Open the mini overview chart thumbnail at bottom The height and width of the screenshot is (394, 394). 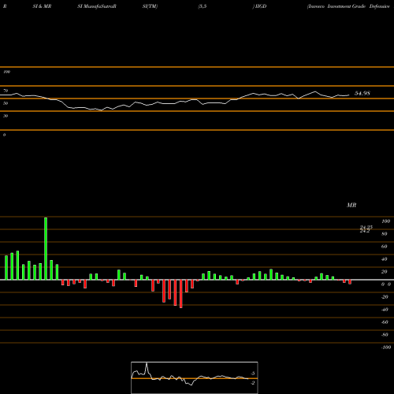(195, 377)
